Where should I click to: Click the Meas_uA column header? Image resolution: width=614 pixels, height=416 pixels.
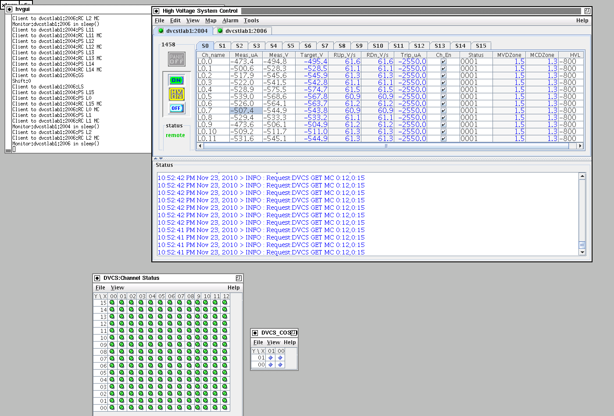point(246,55)
